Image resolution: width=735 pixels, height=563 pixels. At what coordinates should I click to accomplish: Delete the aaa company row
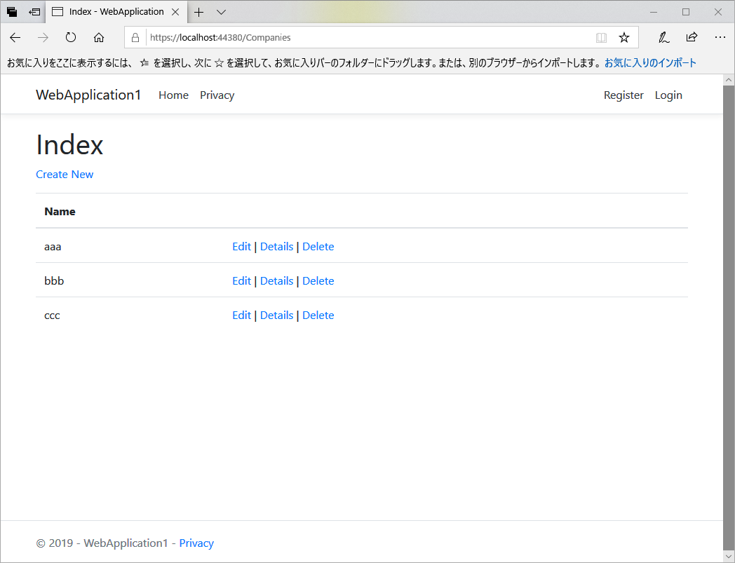[x=318, y=247]
